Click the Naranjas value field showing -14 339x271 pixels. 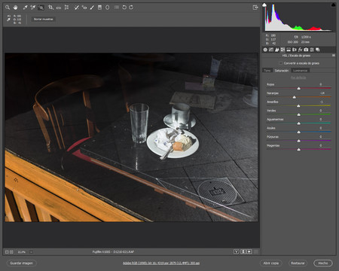(x=322, y=93)
